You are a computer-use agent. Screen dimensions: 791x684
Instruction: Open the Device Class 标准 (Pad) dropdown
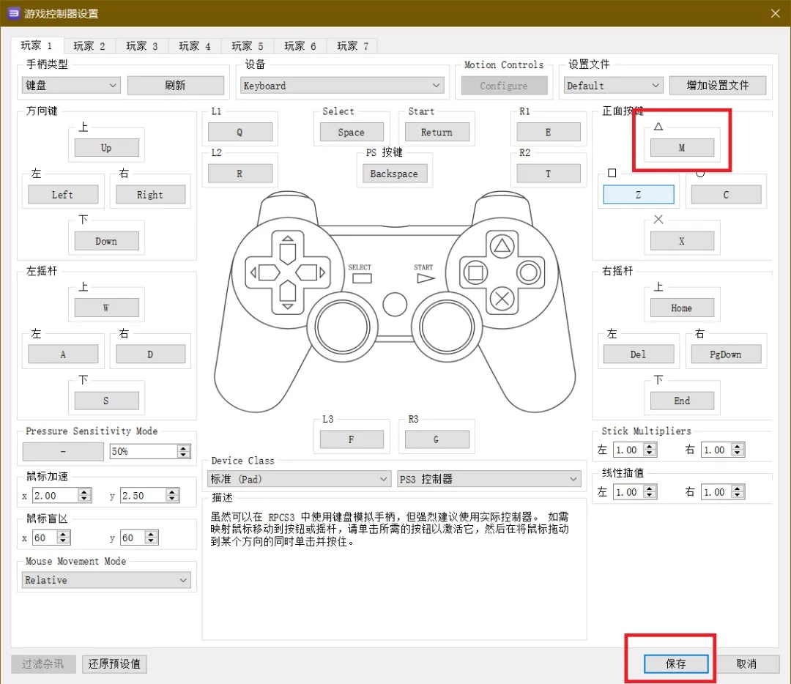(x=299, y=479)
